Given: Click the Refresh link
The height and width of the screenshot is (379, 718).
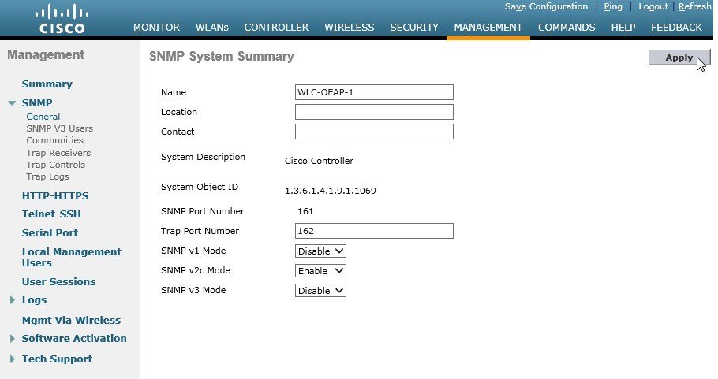Looking at the screenshot, I should pyautogui.click(x=694, y=6).
